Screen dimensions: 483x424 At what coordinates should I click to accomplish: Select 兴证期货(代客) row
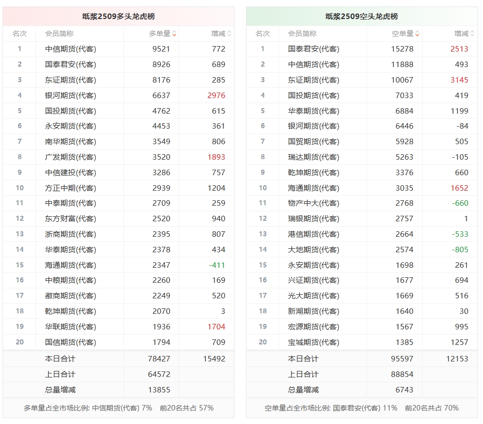tap(362, 280)
